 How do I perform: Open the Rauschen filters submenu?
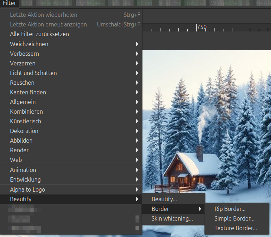[x=22, y=83]
